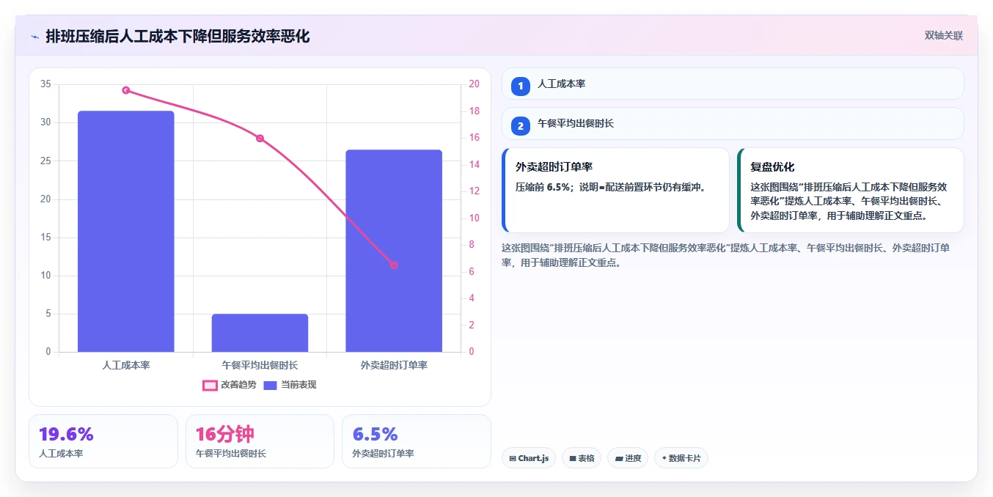Click the chart title 排班压缩后人工成本下降但服务效率恶化
This screenshot has height=497, width=993.
click(x=177, y=36)
